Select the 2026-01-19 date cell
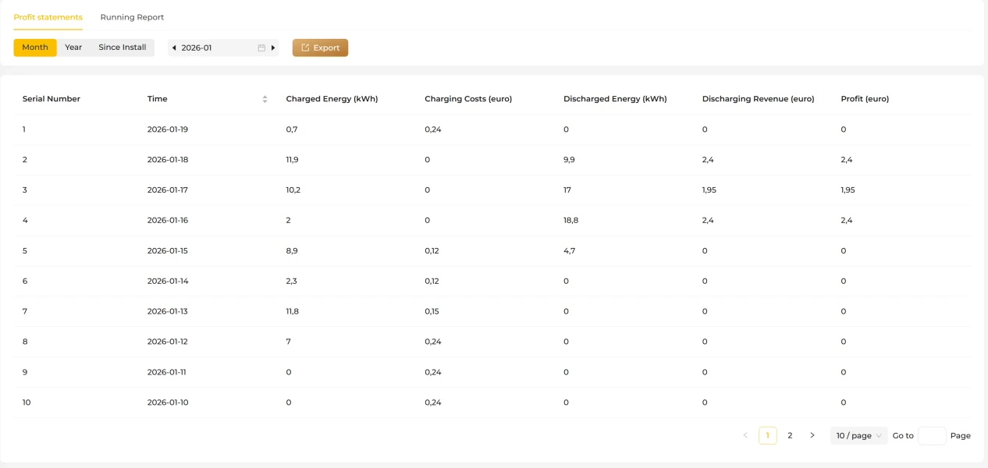This screenshot has height=468, width=988. point(168,129)
